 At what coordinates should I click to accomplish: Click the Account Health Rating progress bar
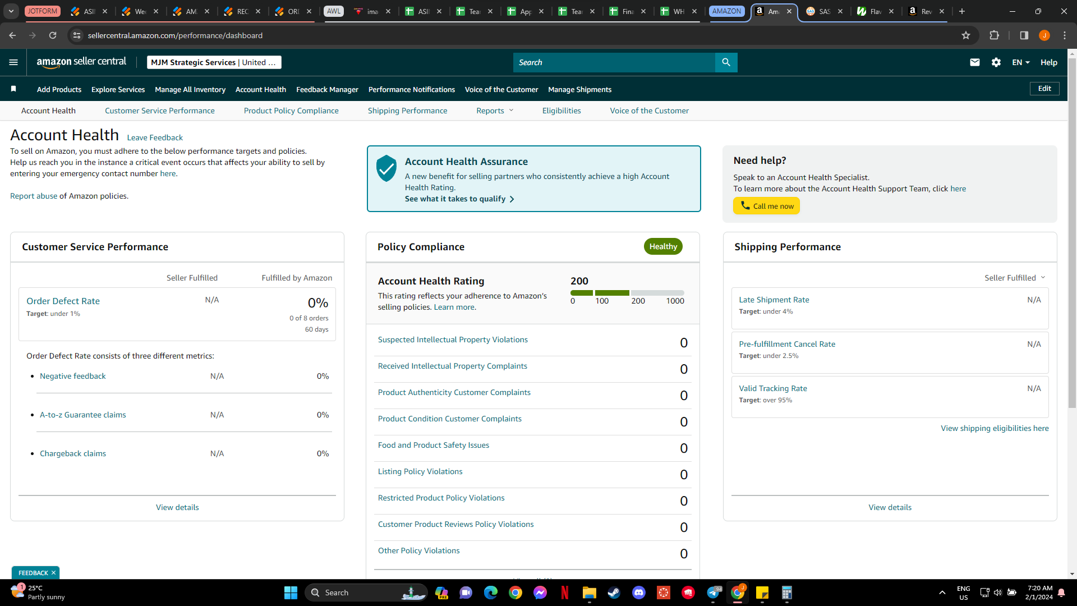click(x=627, y=293)
